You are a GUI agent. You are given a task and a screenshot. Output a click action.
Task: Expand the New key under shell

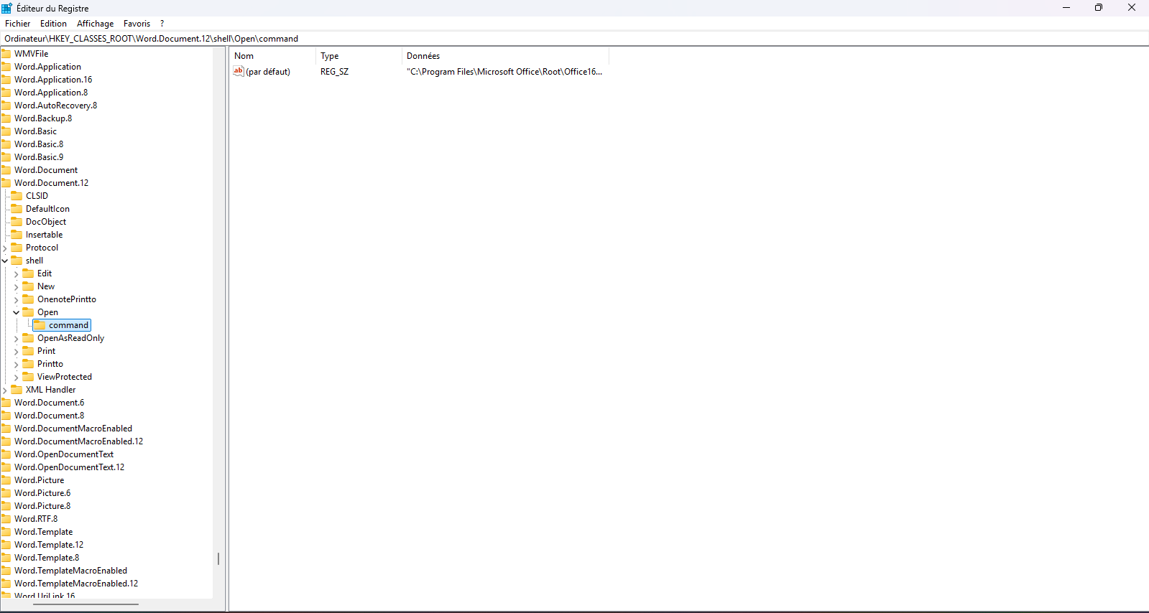16,286
